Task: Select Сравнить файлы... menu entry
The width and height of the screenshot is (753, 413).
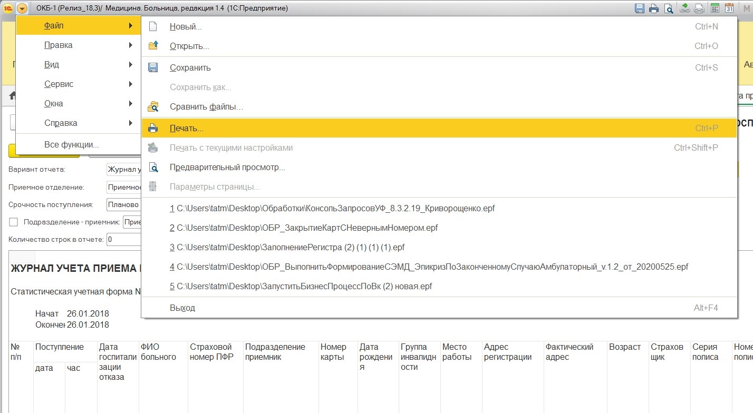Action: coord(206,107)
